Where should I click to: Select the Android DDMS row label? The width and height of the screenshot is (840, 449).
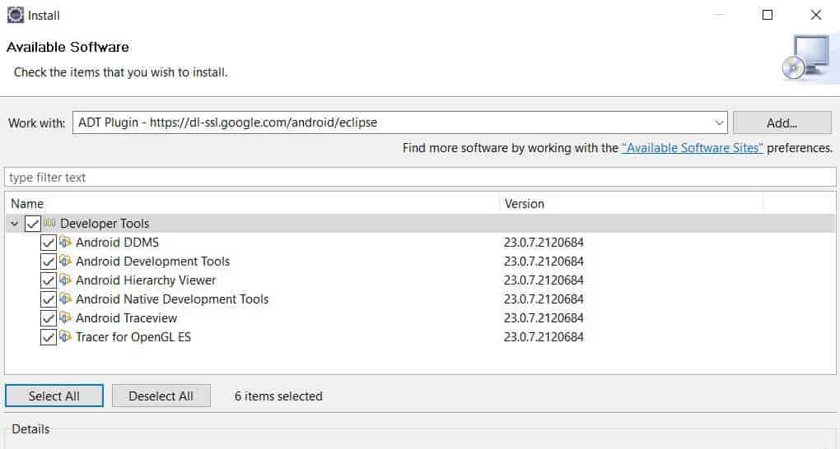tap(117, 243)
